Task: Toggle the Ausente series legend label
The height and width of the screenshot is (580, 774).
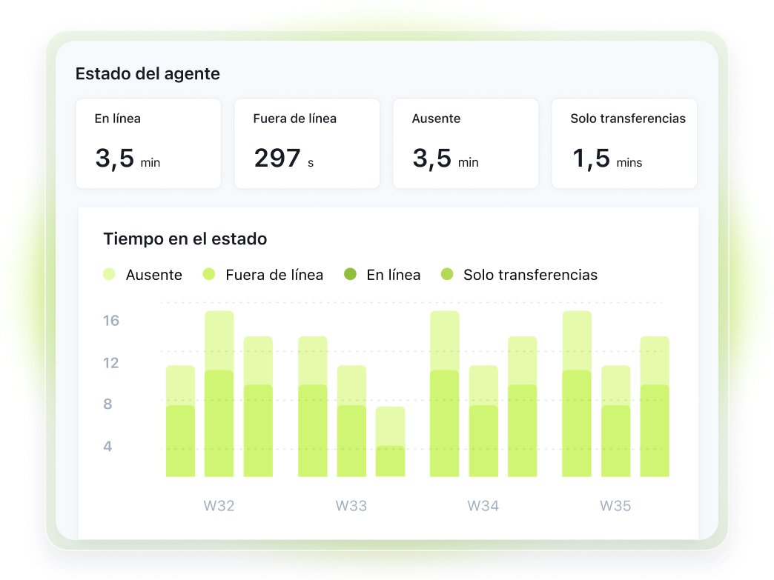Action: pos(153,275)
